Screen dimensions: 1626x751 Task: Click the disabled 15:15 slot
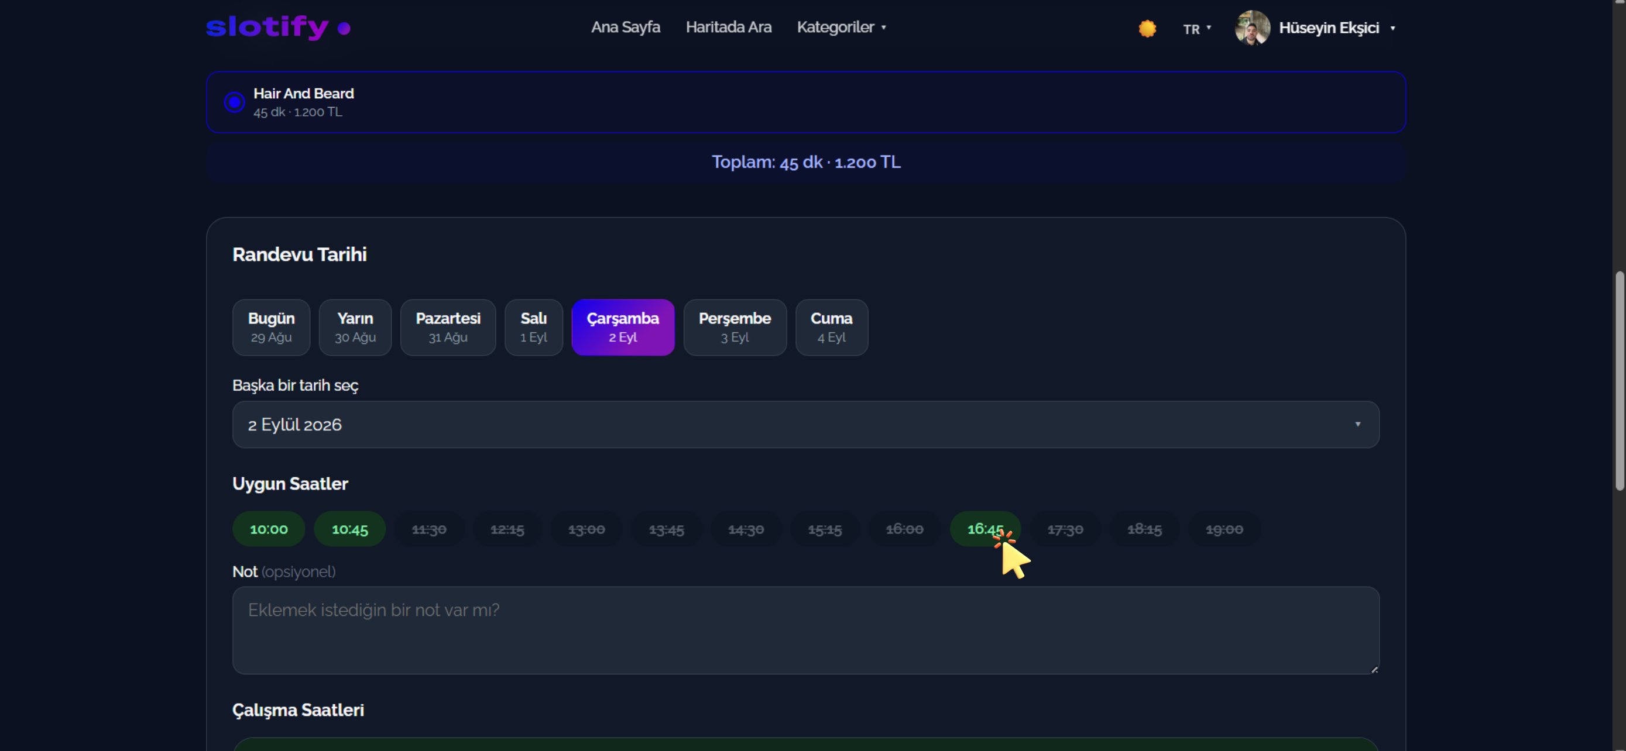pyautogui.click(x=825, y=529)
